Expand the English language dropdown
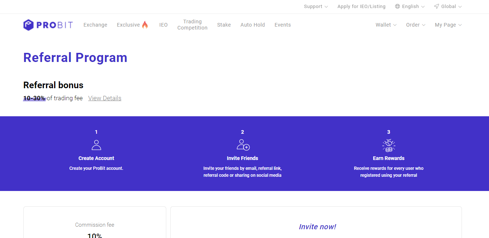The image size is (489, 238). [413, 7]
